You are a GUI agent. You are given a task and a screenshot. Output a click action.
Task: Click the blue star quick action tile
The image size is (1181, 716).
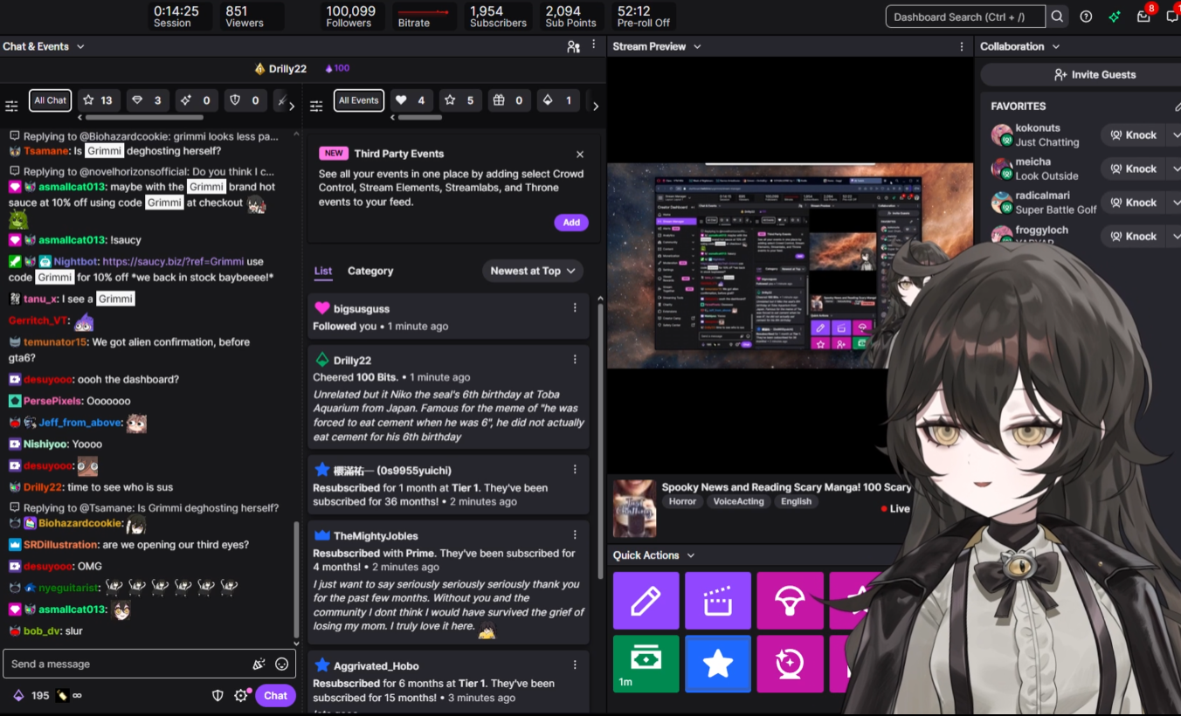[718, 664]
